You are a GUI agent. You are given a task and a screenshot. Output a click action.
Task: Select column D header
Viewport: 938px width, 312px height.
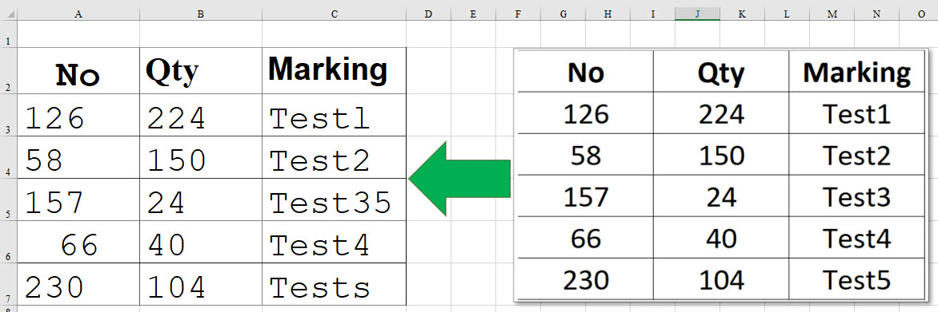pos(428,14)
